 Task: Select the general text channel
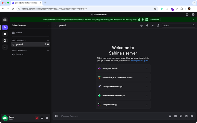click(31, 45)
